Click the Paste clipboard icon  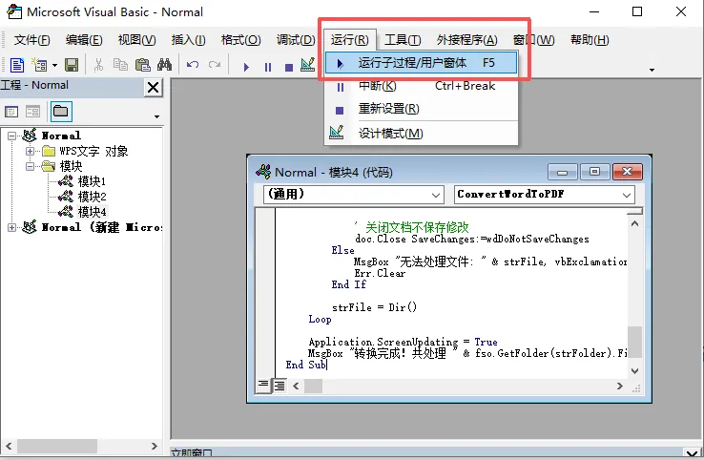[143, 66]
